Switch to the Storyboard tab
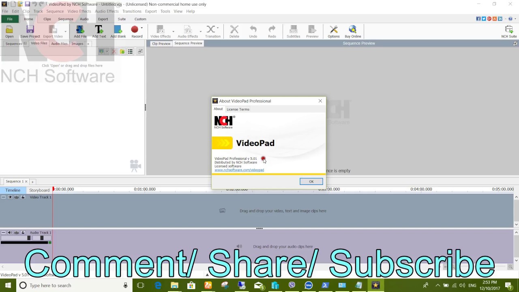519x292 pixels. (x=39, y=190)
